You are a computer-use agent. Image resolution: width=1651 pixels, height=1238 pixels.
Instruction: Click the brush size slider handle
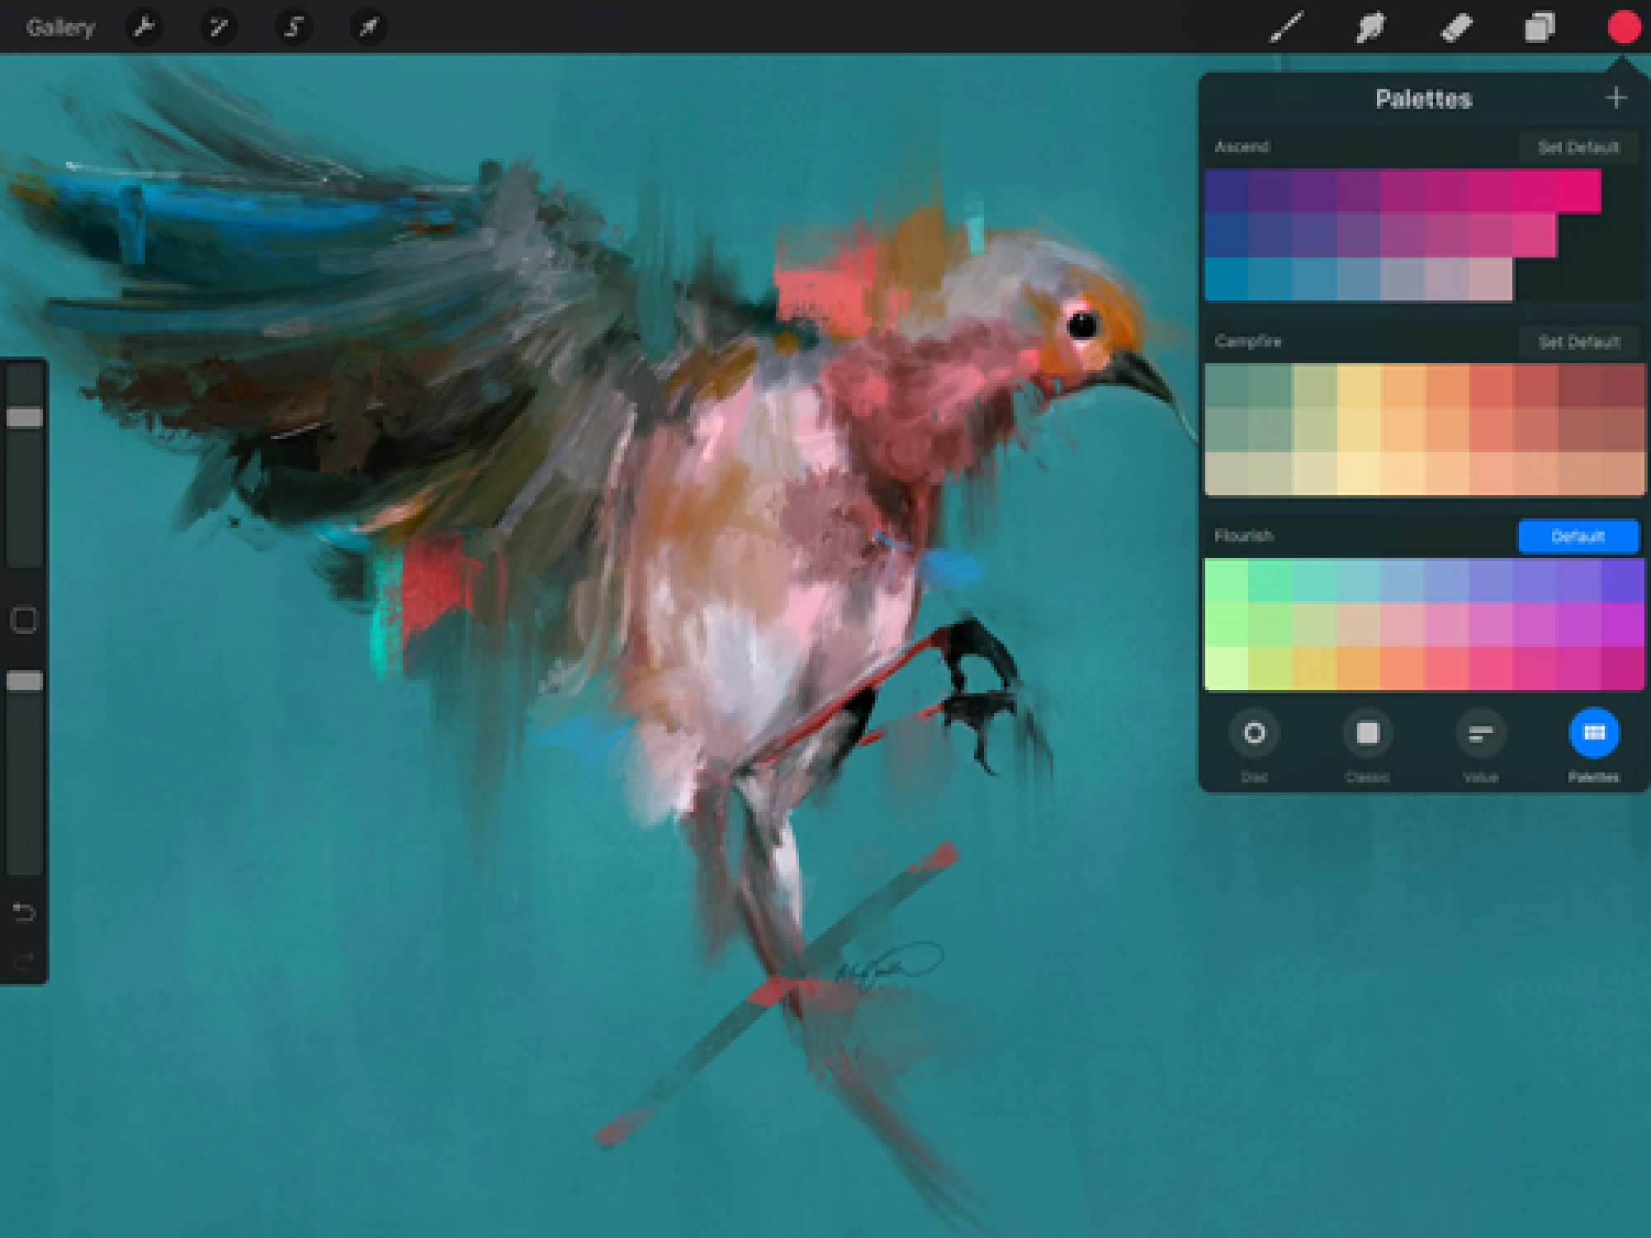[24, 418]
